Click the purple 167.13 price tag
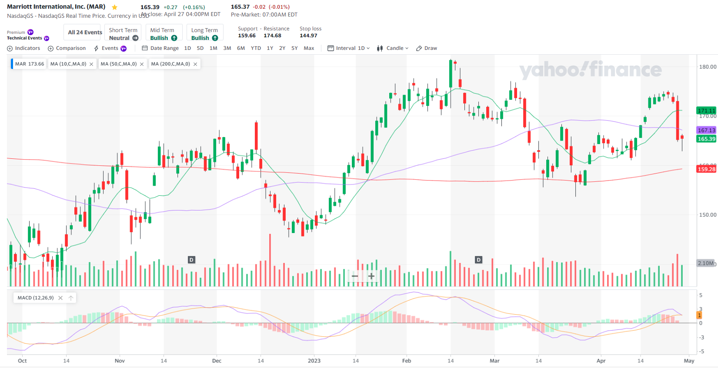The height and width of the screenshot is (368, 718). pos(706,130)
